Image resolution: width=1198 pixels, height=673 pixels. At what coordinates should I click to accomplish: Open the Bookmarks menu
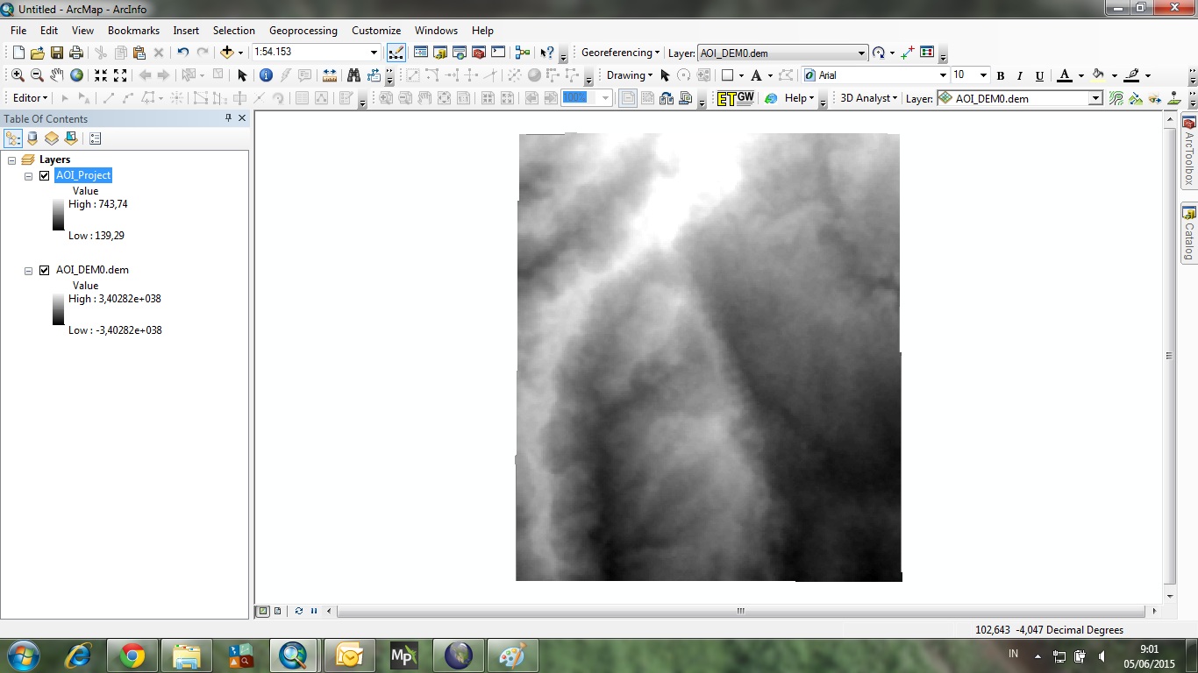133,31
